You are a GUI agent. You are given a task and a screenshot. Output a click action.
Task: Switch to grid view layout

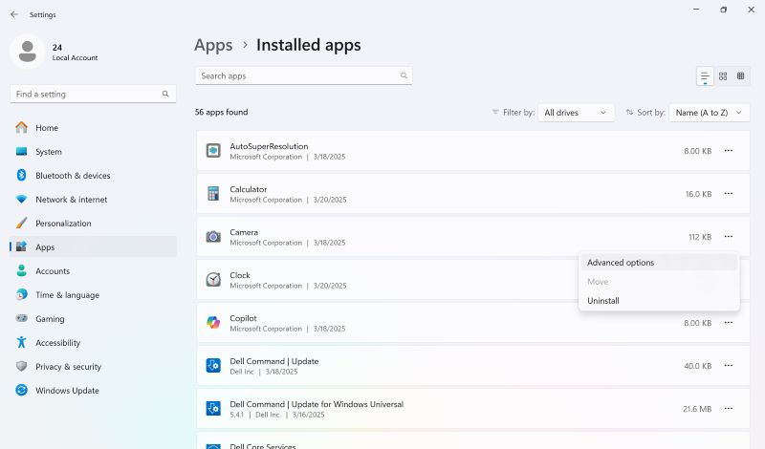[x=723, y=75]
